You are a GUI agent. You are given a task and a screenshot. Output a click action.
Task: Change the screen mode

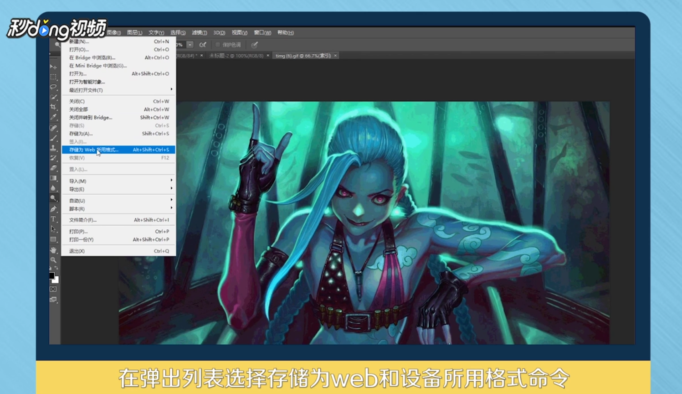[53, 300]
